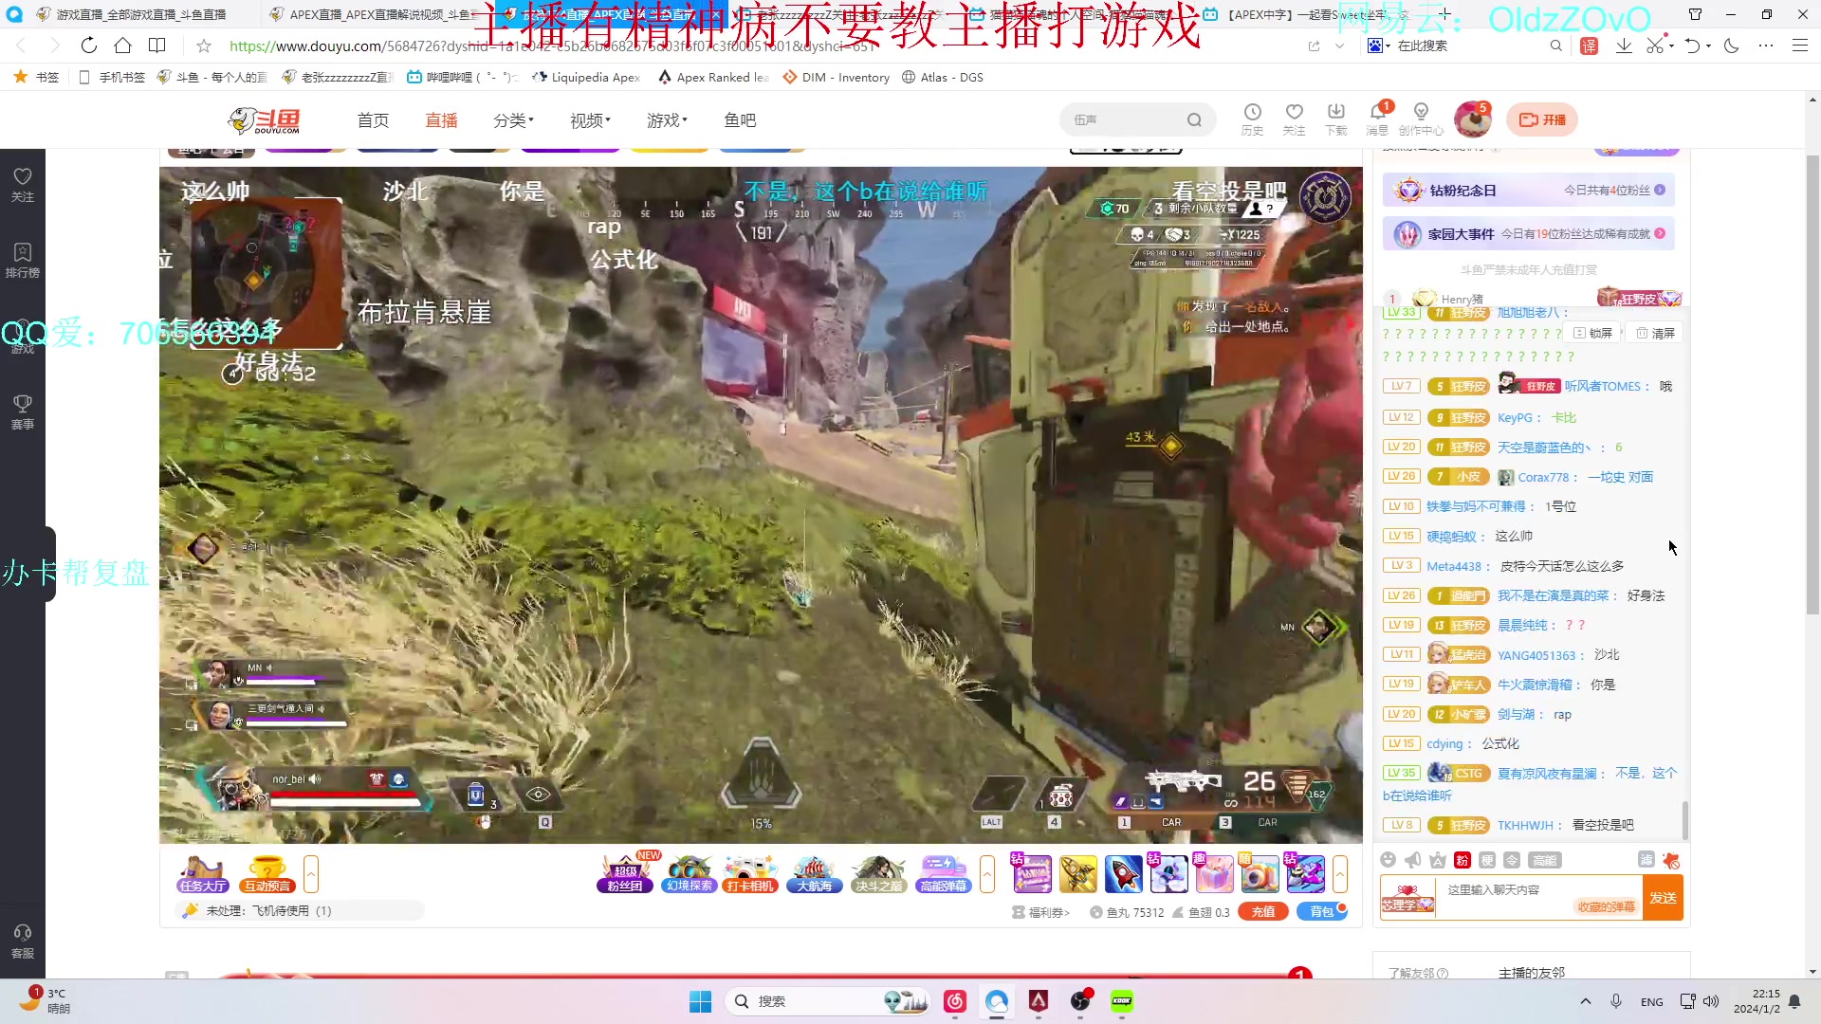Click the Douyu logo
The height and width of the screenshot is (1024, 1821).
[x=264, y=120]
